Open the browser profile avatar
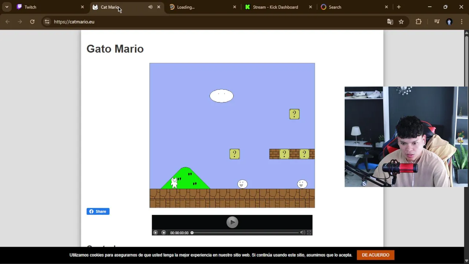469x264 pixels. click(x=449, y=22)
